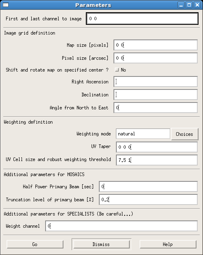203x255 pixels.
Task: Click the Half Power Primary Beam field
Action: click(x=148, y=186)
